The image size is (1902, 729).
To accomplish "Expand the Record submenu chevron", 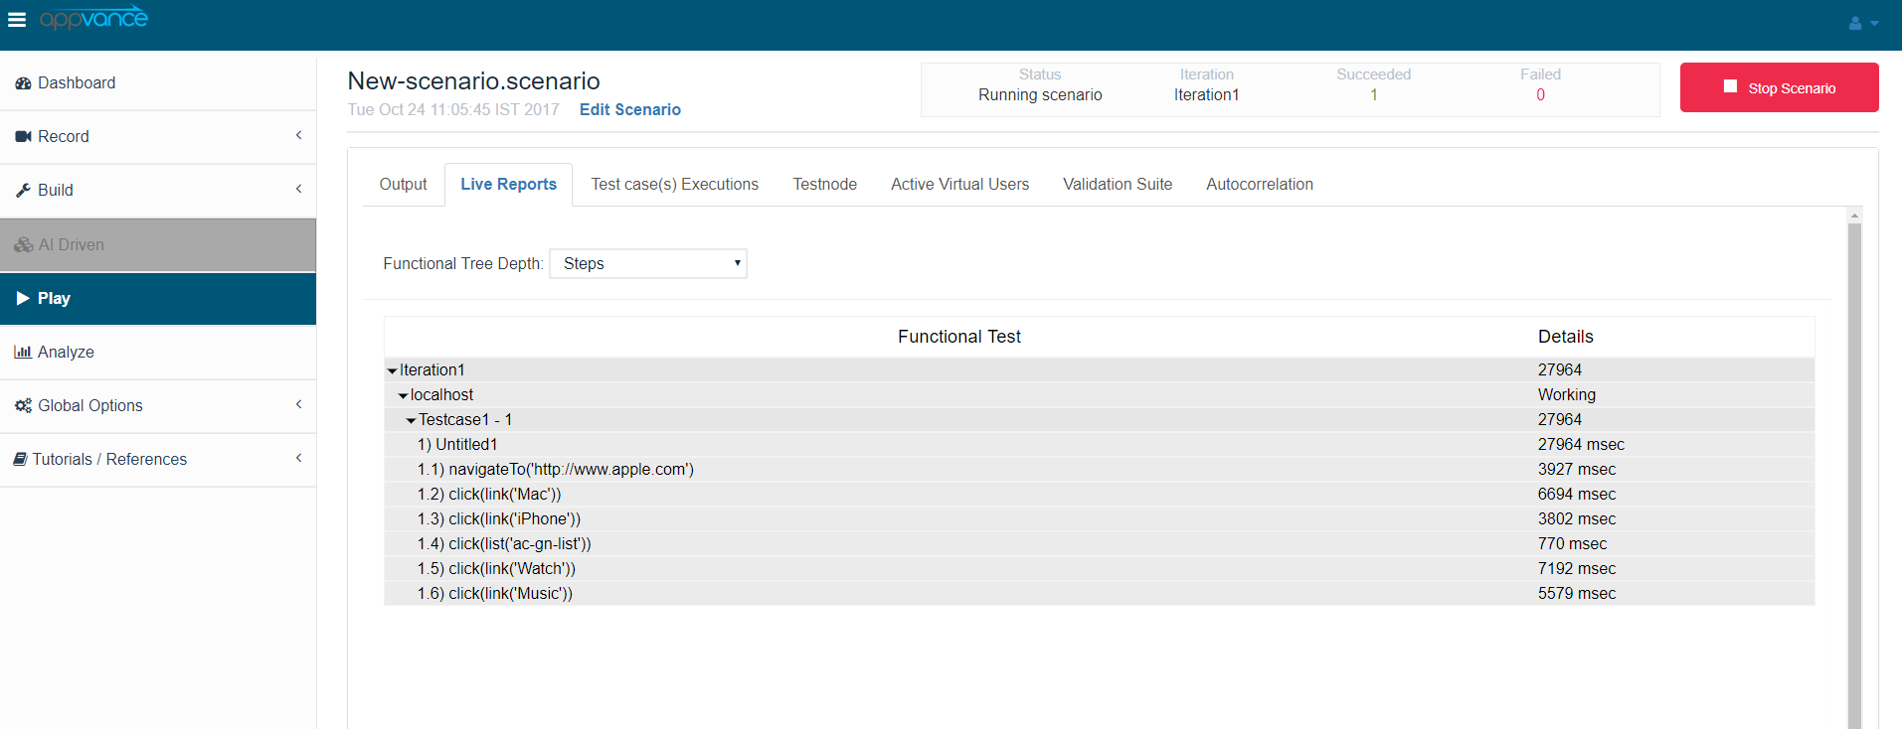I will point(298,136).
